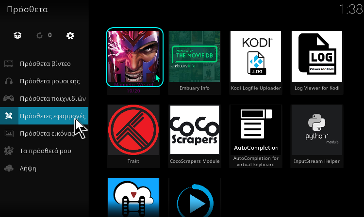Click the Kodi Logfile Uploader label
The width and height of the screenshot is (364, 217).
coord(256,88)
